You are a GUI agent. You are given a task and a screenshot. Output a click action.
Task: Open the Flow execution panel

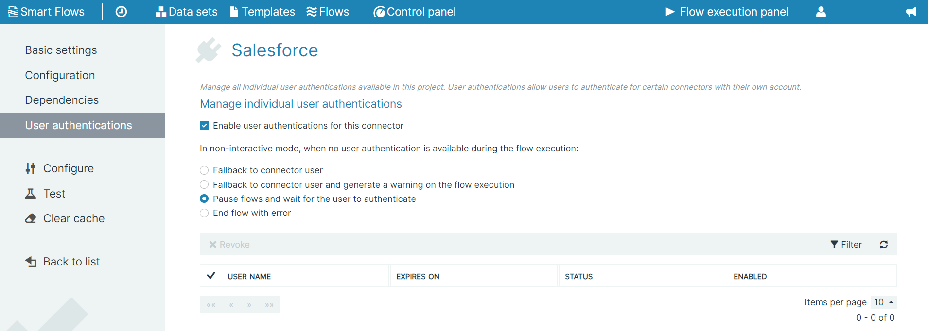(x=727, y=12)
